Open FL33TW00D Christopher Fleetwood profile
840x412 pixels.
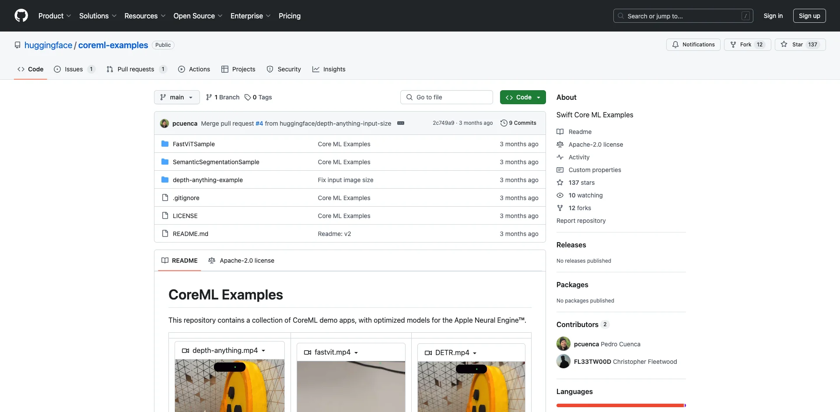pyautogui.click(x=625, y=362)
